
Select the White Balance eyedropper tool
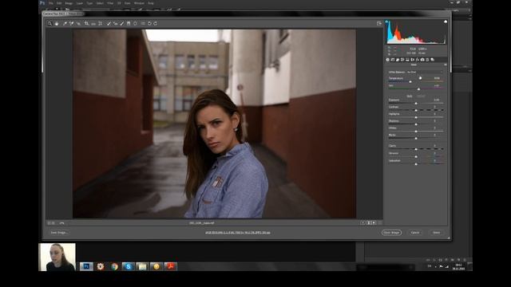(65, 23)
